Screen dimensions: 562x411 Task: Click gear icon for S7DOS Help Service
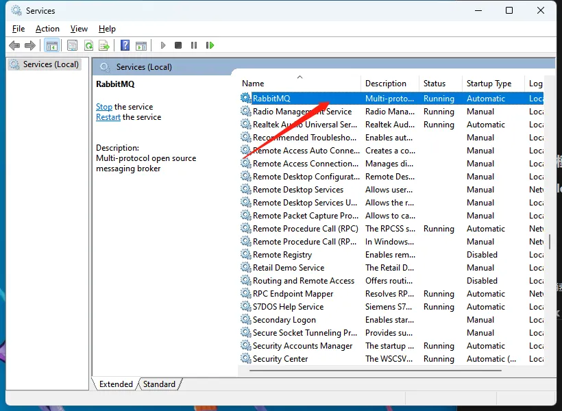click(245, 306)
